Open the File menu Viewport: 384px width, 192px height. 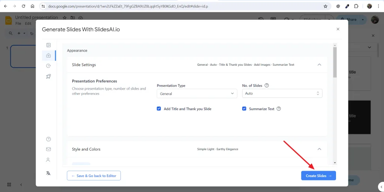(x=18, y=24)
